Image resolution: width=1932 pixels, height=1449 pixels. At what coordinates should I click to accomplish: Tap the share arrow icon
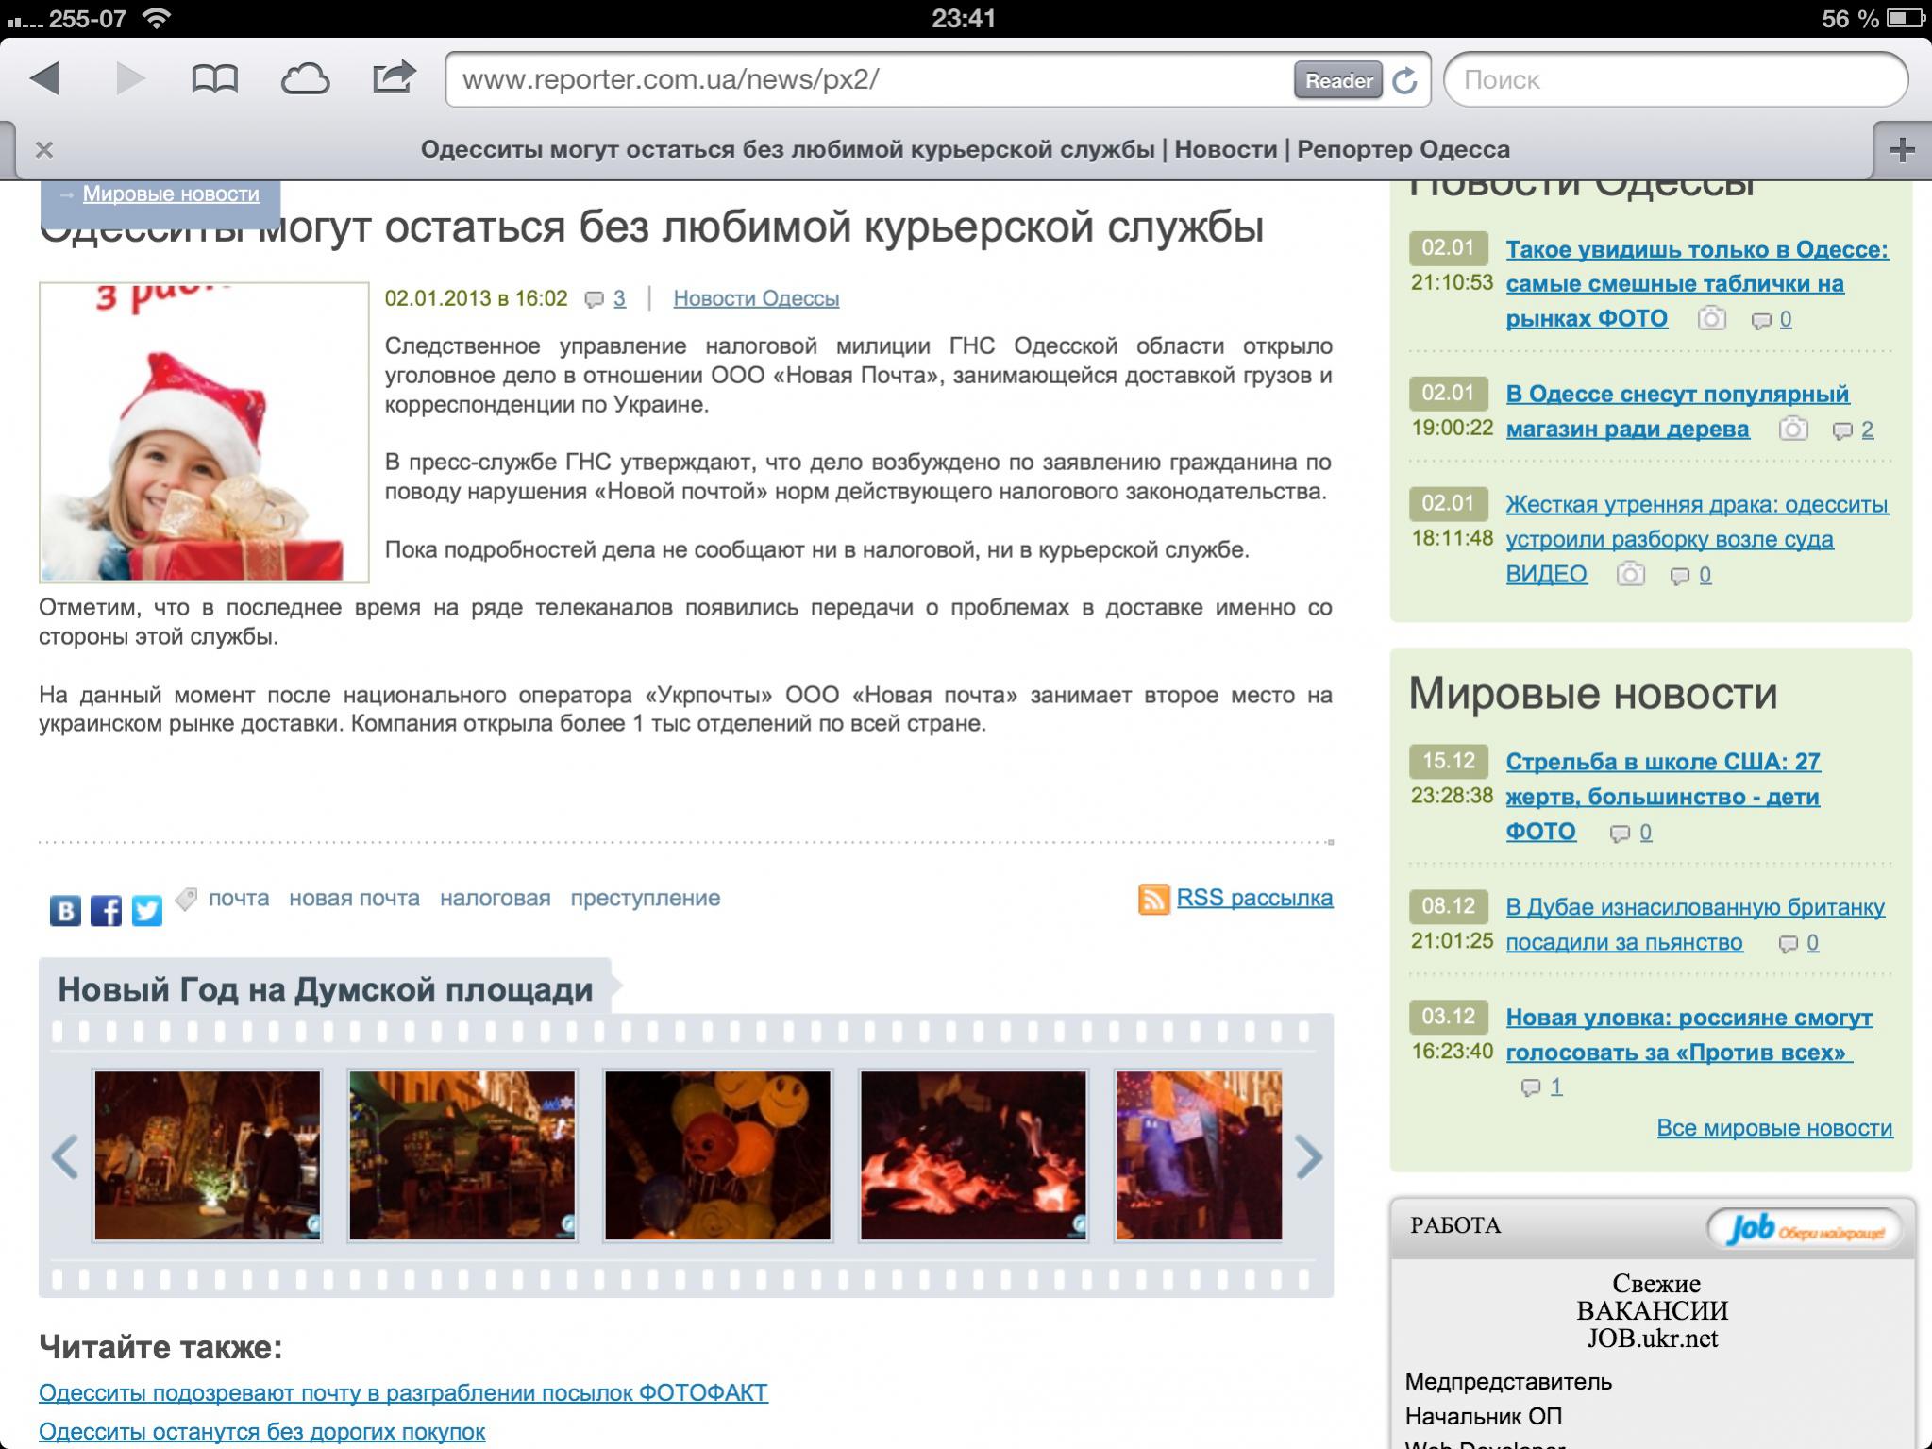coord(394,77)
